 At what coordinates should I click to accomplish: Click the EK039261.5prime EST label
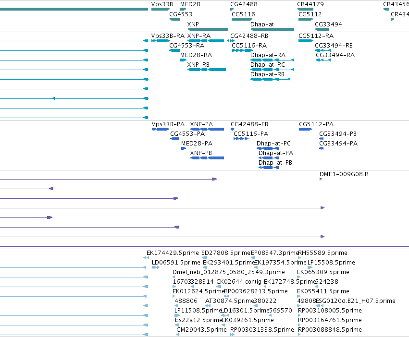coord(248,320)
